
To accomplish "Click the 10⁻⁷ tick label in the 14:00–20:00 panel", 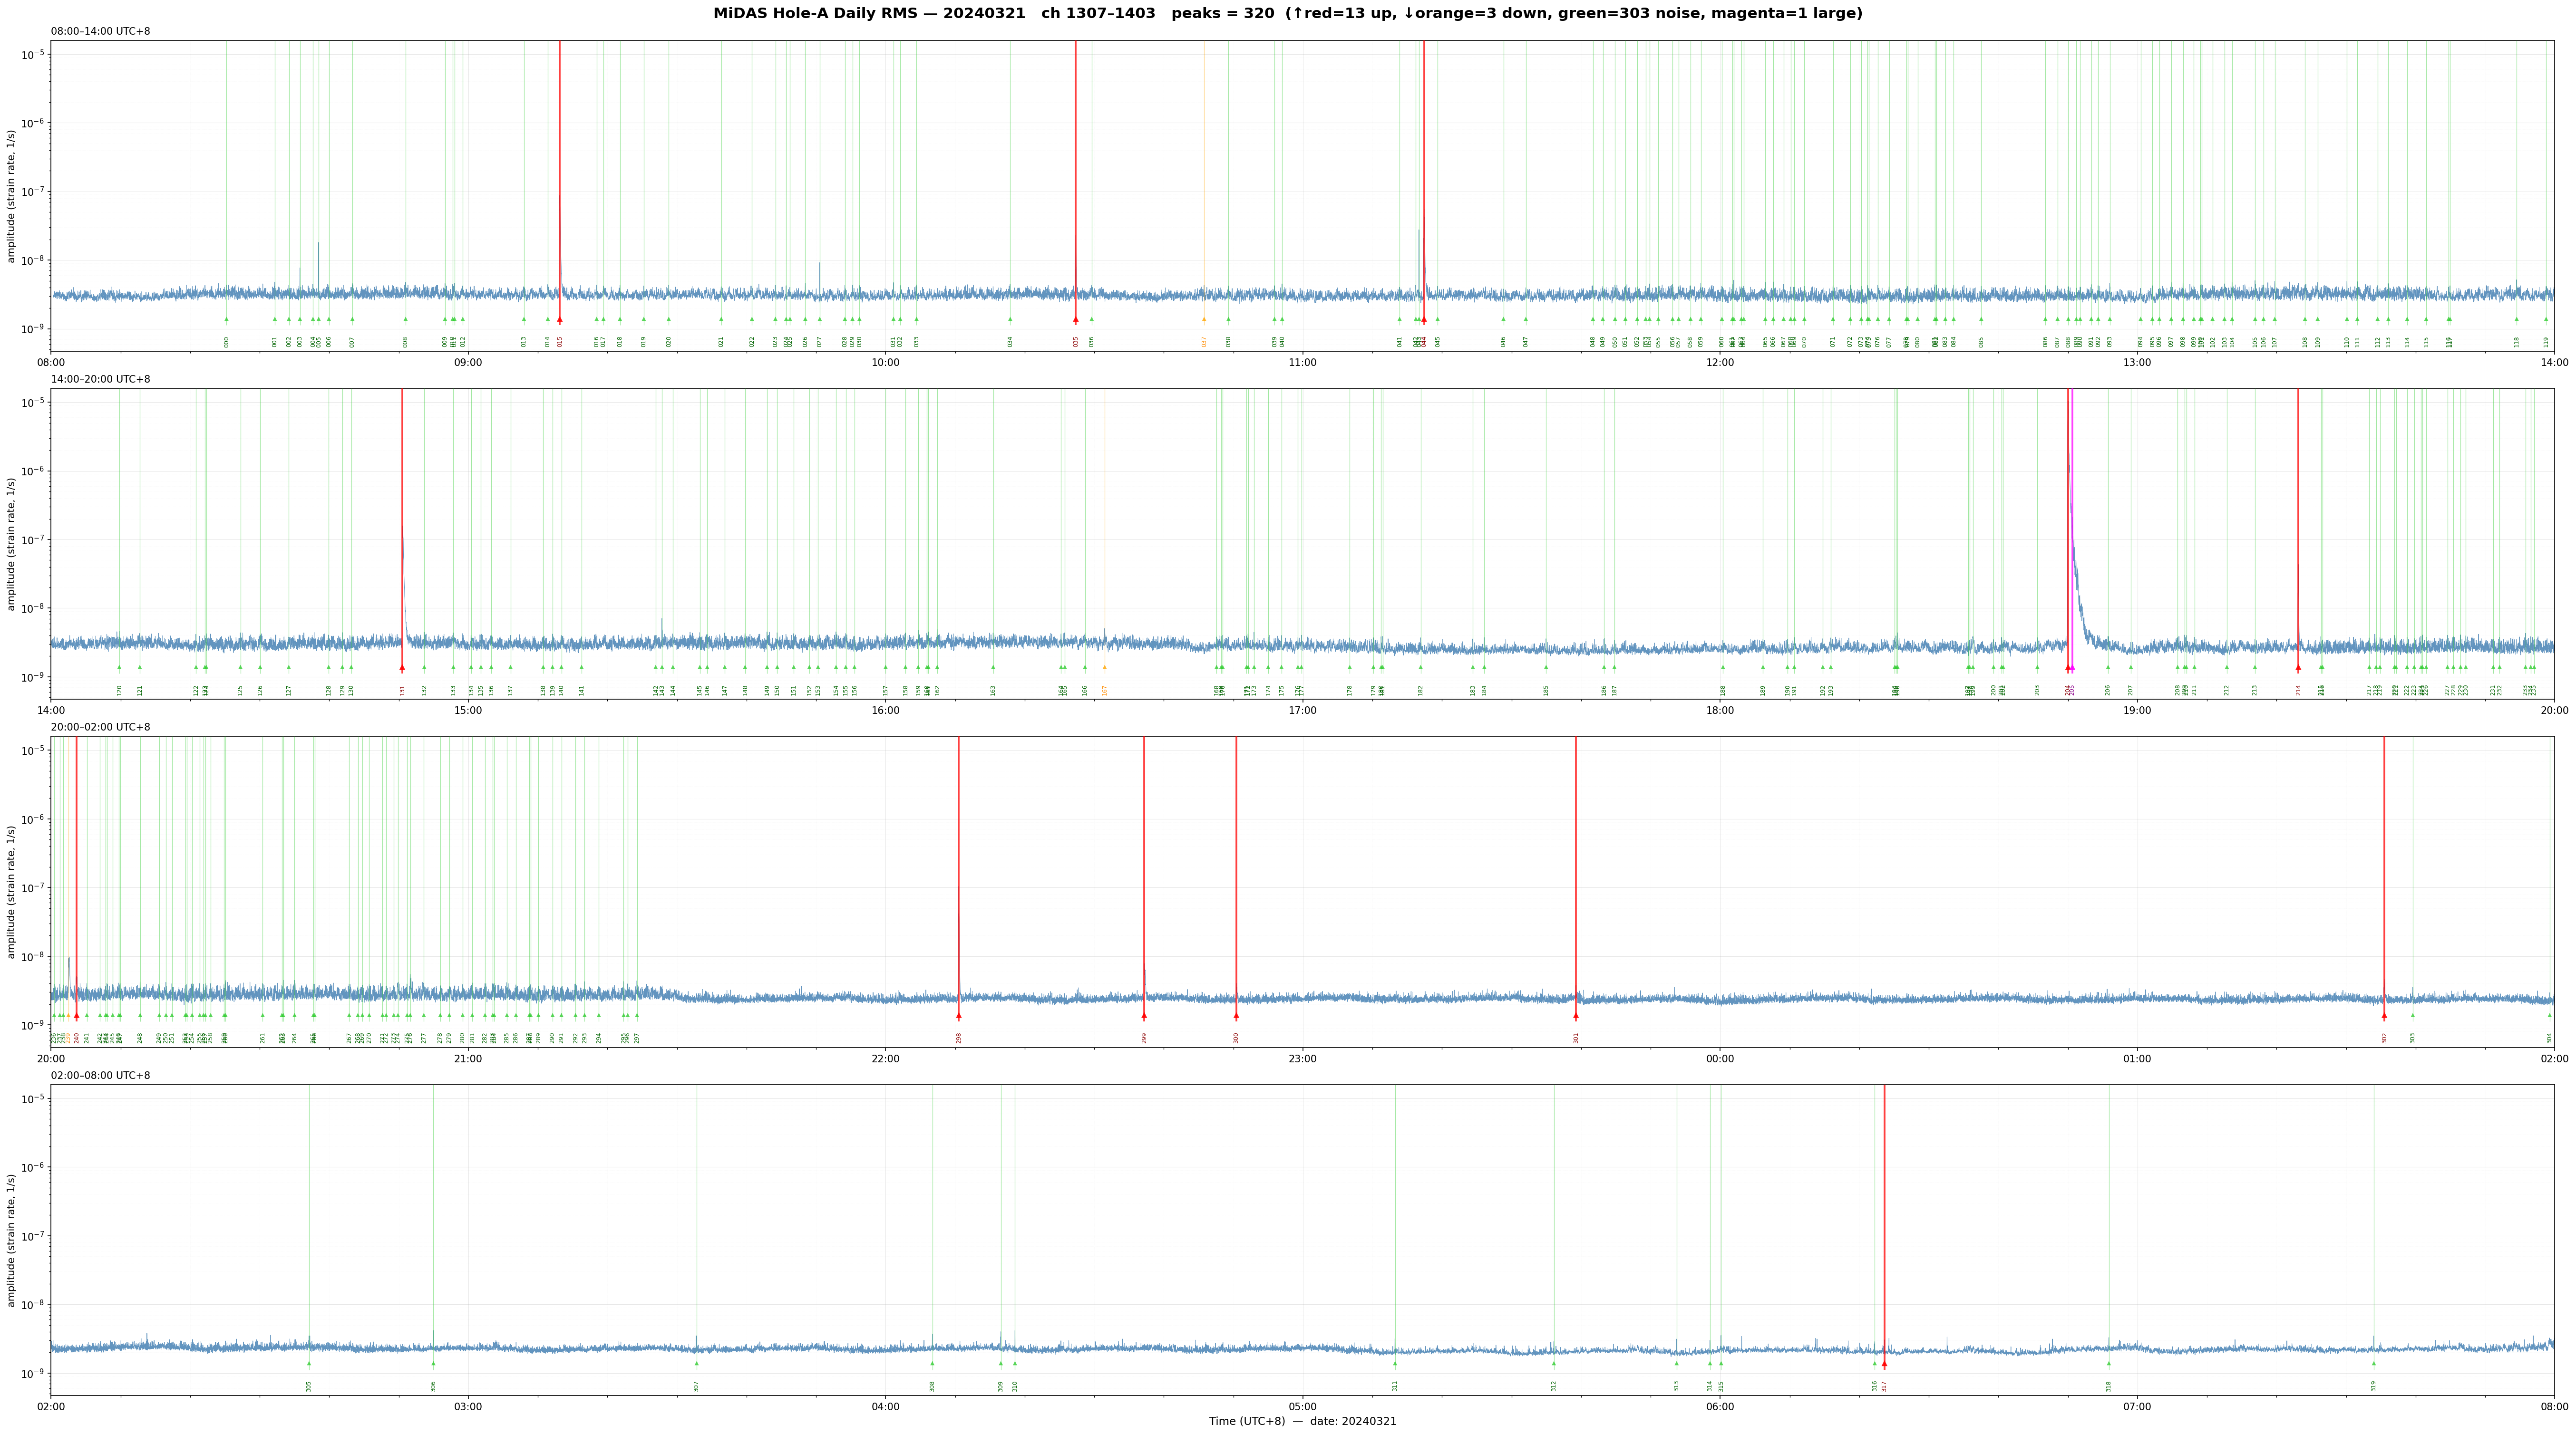I will [32, 539].
